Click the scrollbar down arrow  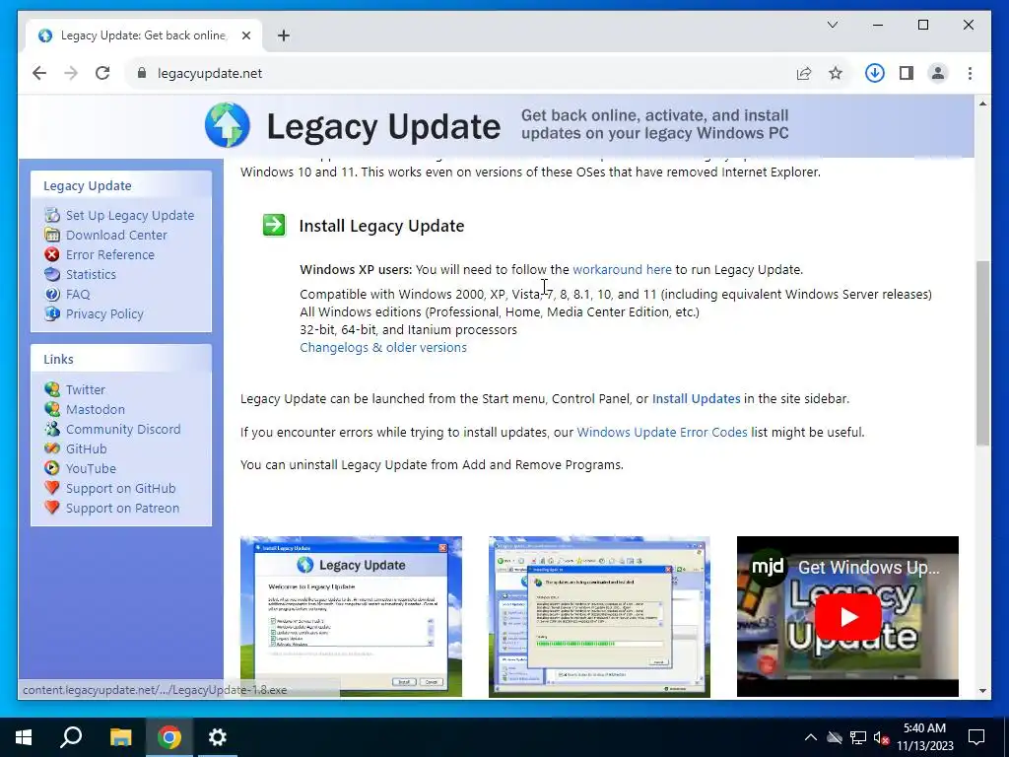982,691
